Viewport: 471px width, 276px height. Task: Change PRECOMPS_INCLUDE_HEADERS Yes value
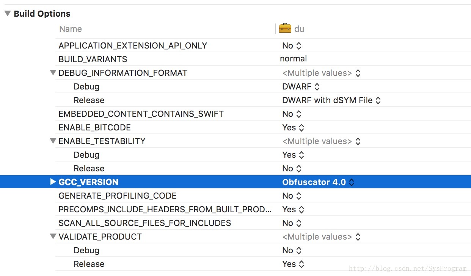[293, 210]
